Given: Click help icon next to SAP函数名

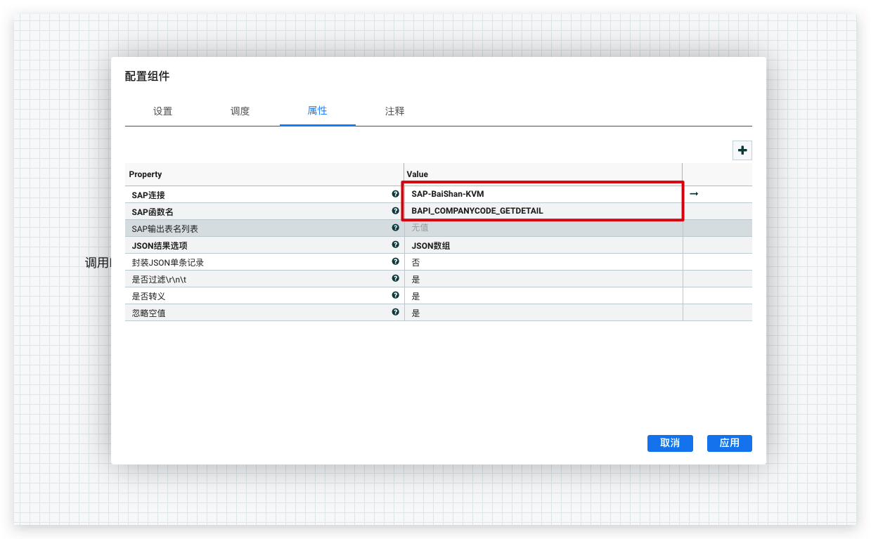Looking at the screenshot, I should (x=395, y=211).
